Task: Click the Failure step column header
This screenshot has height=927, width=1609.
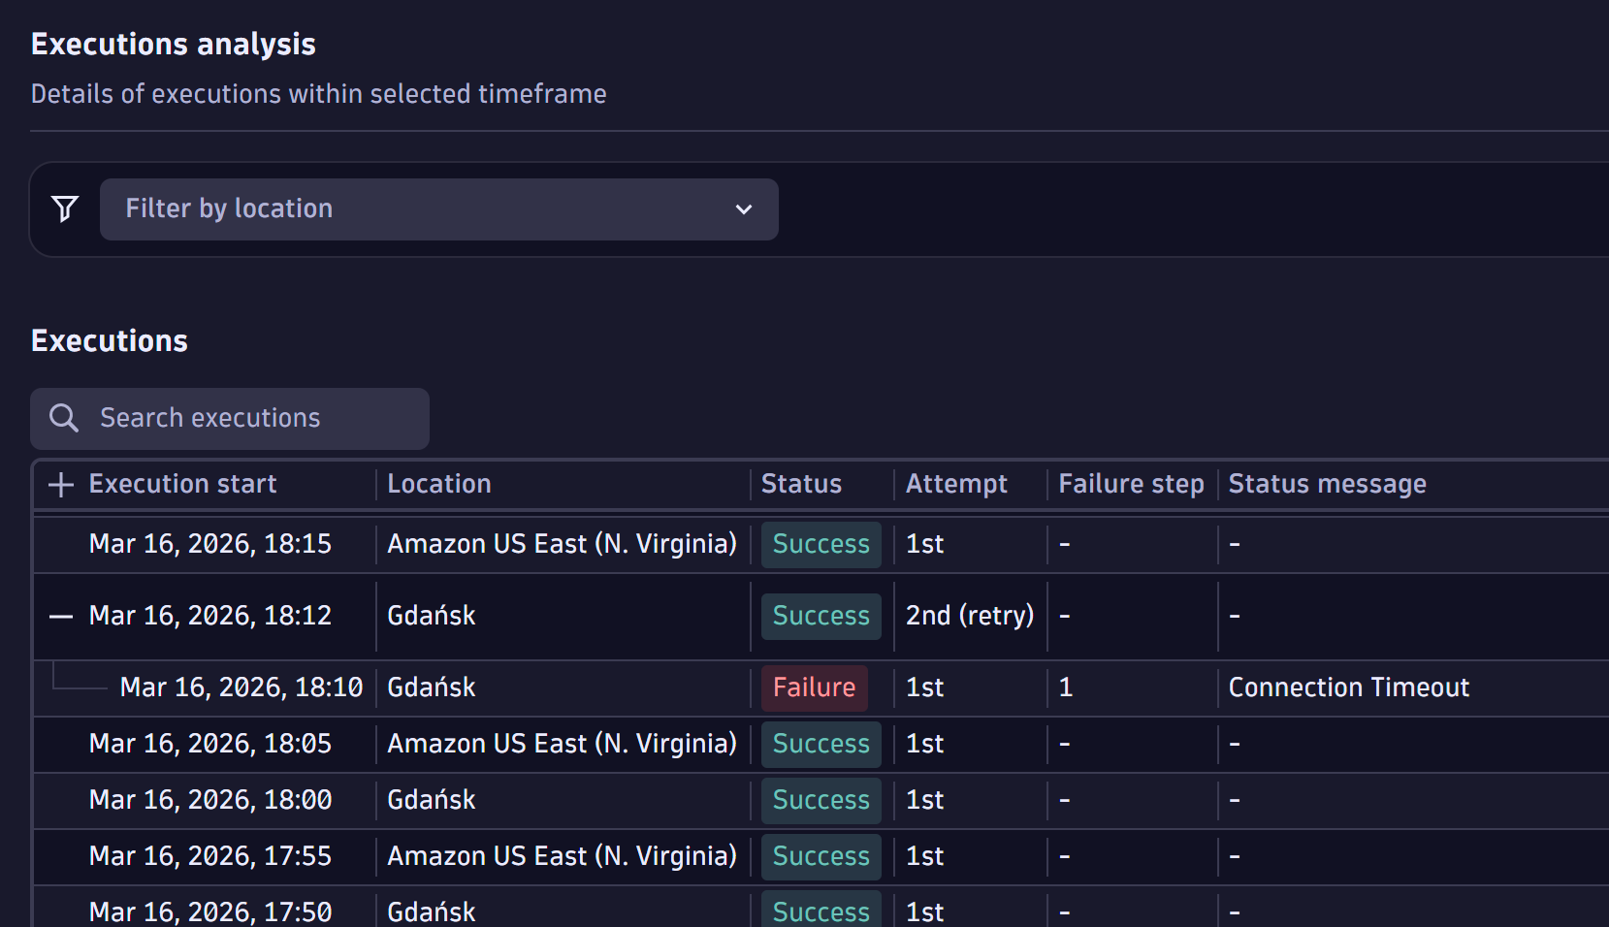Action: pos(1130,484)
